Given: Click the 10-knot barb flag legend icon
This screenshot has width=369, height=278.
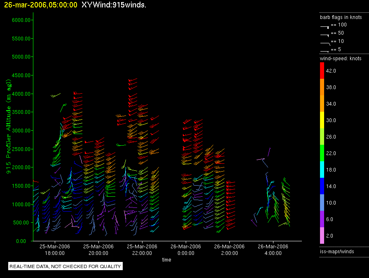Looking at the screenshot, I should pyautogui.click(x=325, y=43).
